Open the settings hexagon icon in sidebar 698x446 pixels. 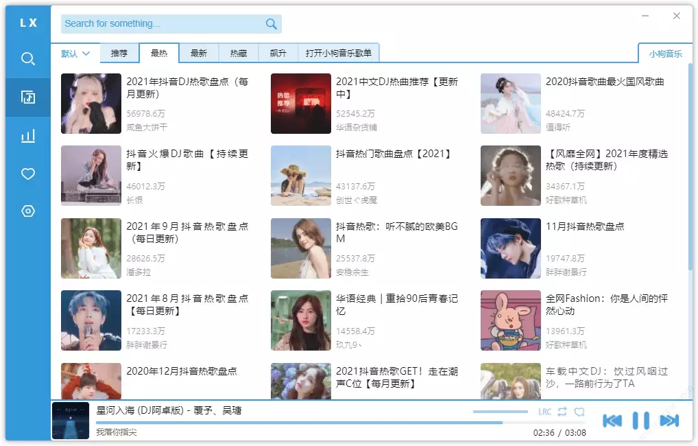click(27, 211)
